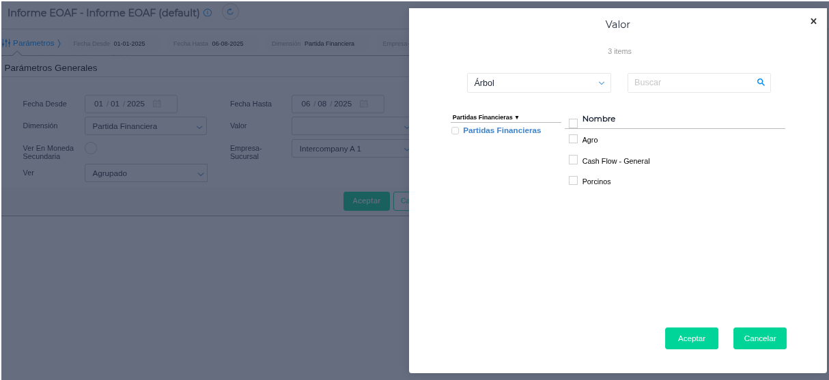The height and width of the screenshot is (380, 829).
Task: Select the Partidas Financieras tree node
Action: click(502, 130)
